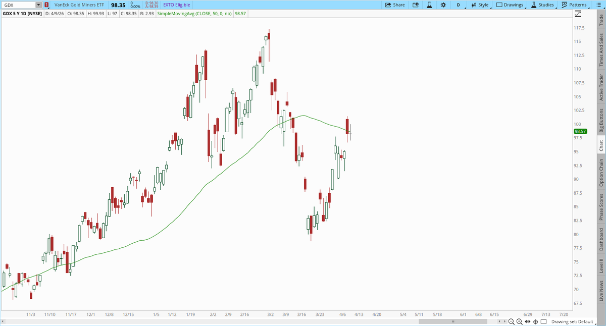This screenshot has height=326, width=606.
Task: Open the Times And Sales side tab
Action: click(x=601, y=50)
